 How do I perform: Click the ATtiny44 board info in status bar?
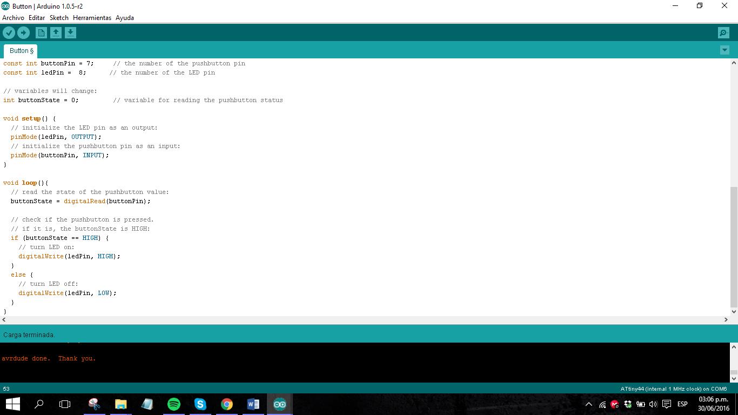pyautogui.click(x=674, y=389)
